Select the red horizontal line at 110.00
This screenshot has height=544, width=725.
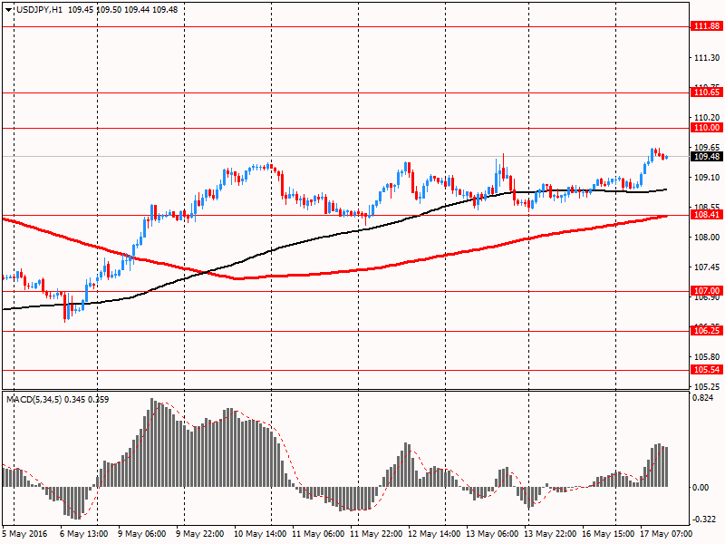[346, 128]
